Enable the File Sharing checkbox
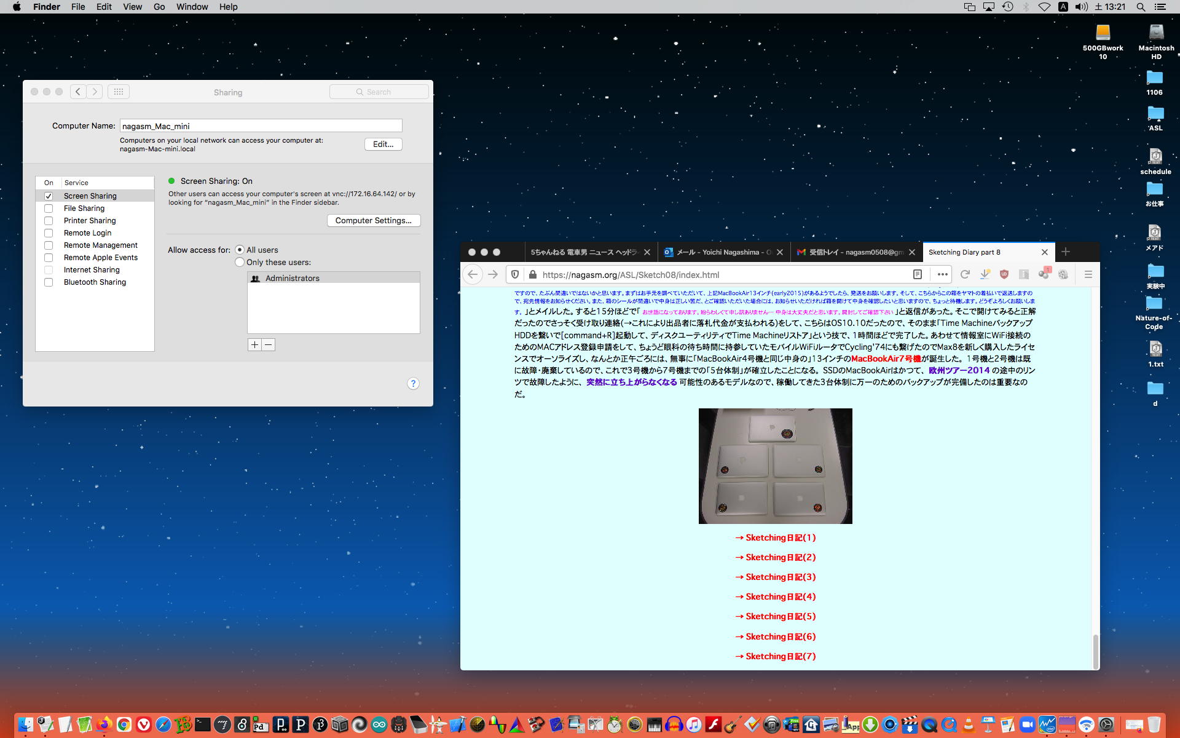 49,208
